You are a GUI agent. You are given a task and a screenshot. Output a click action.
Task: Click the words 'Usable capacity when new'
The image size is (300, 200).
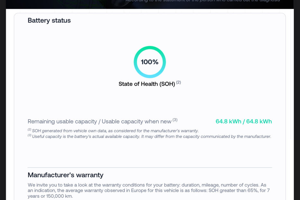(x=136, y=122)
